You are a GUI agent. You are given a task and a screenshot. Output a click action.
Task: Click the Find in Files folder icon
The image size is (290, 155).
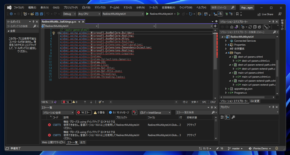point(200,14)
